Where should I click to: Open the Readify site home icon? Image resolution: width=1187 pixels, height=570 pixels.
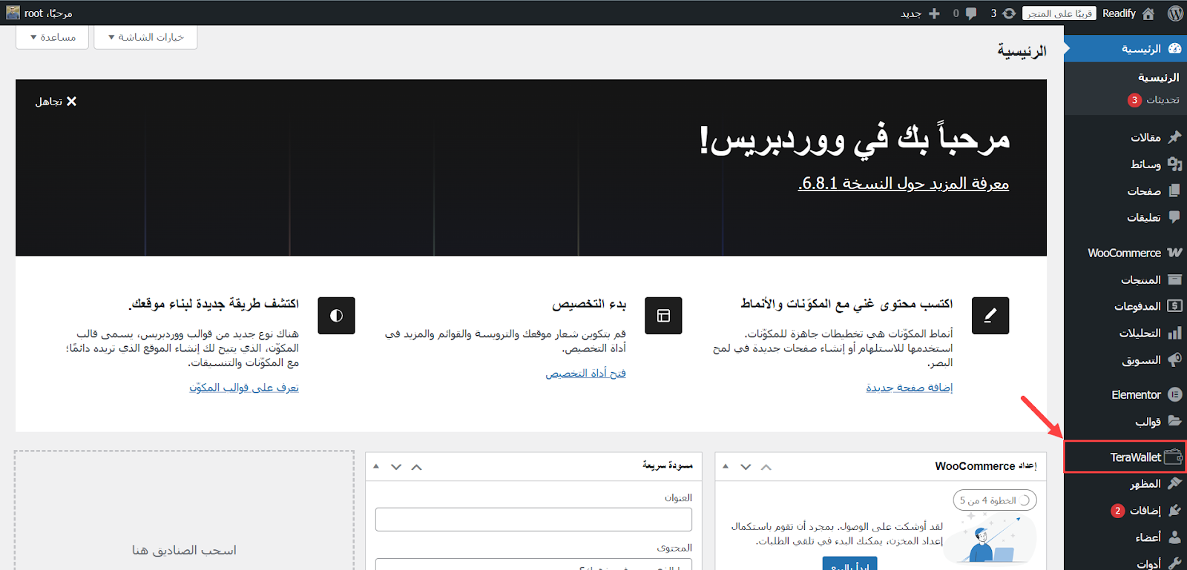tap(1148, 13)
